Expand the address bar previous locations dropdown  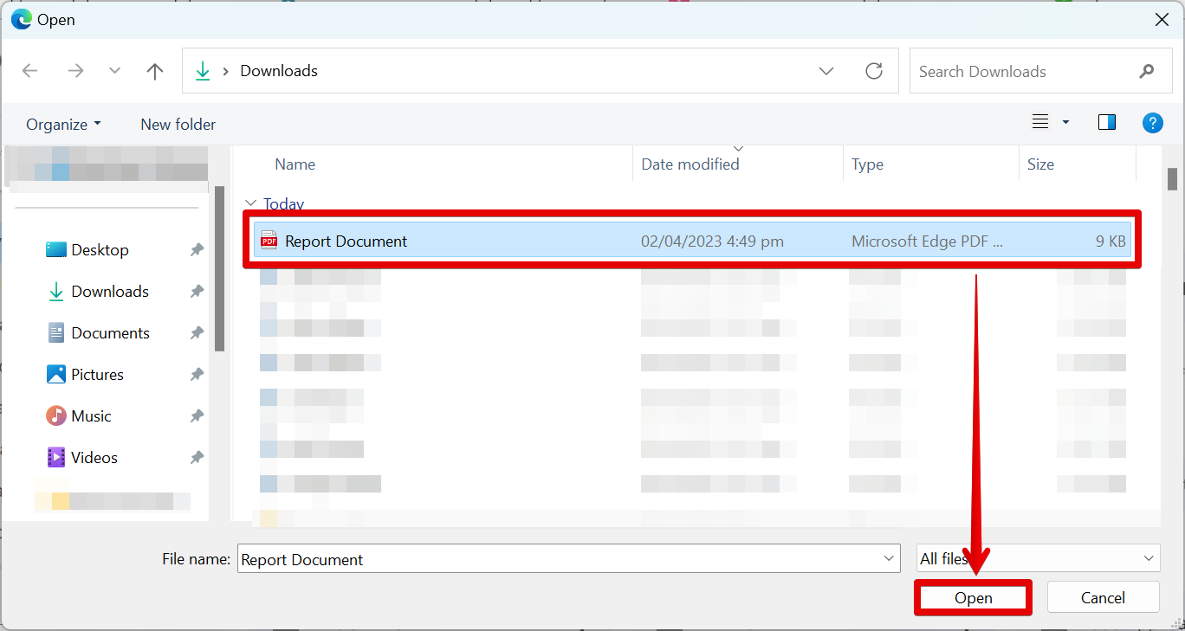[826, 71]
